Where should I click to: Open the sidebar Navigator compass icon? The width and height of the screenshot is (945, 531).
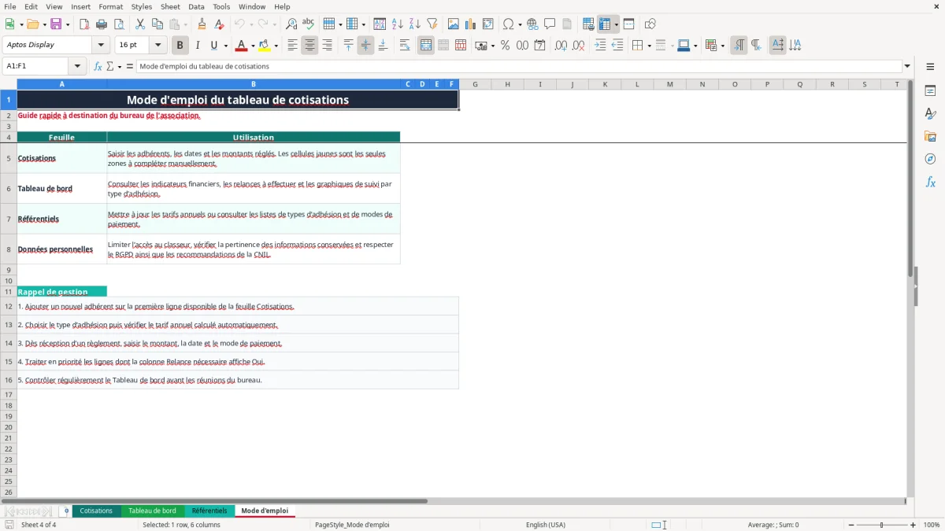930,159
